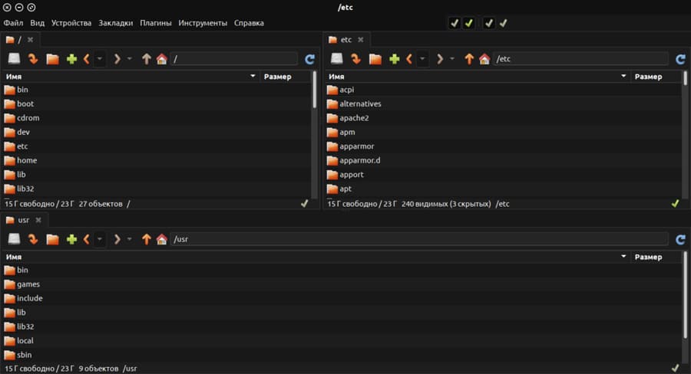Go to home folder from /usr panel
691x374 pixels.
[x=162, y=239]
